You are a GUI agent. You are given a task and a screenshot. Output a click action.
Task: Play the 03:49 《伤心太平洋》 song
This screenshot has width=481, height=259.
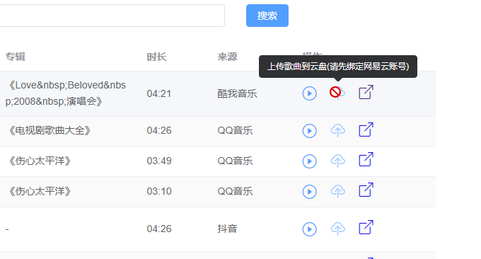coord(309,161)
